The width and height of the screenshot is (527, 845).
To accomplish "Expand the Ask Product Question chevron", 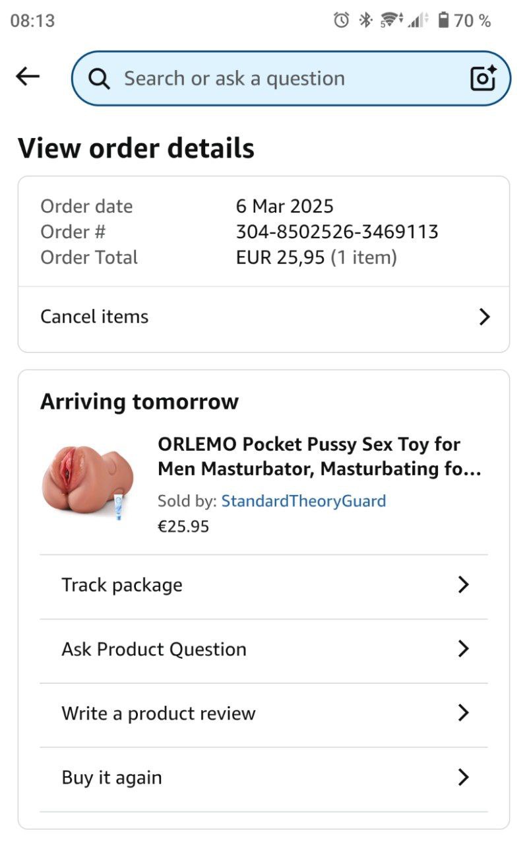I will pos(463,649).
